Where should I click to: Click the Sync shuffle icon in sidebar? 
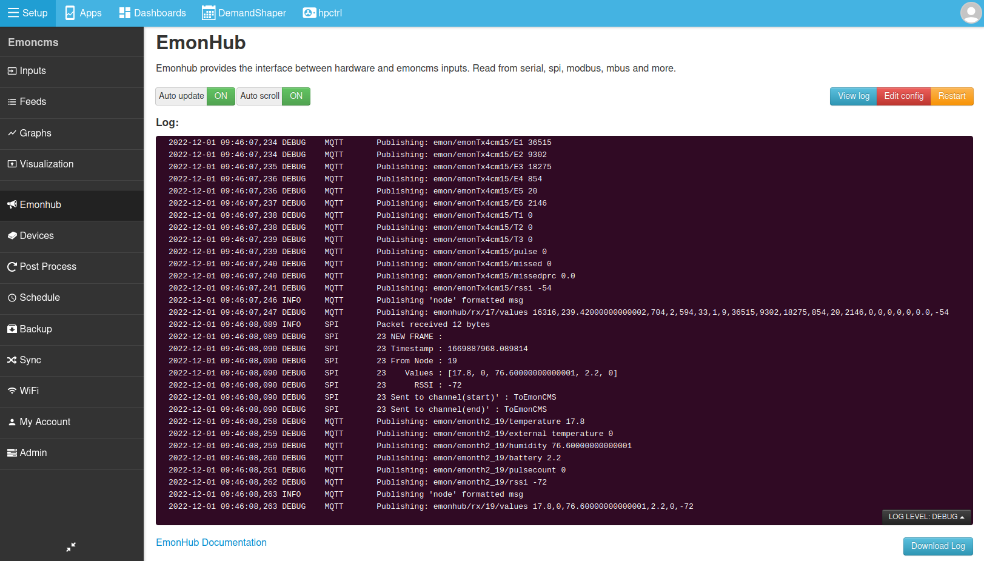12,360
